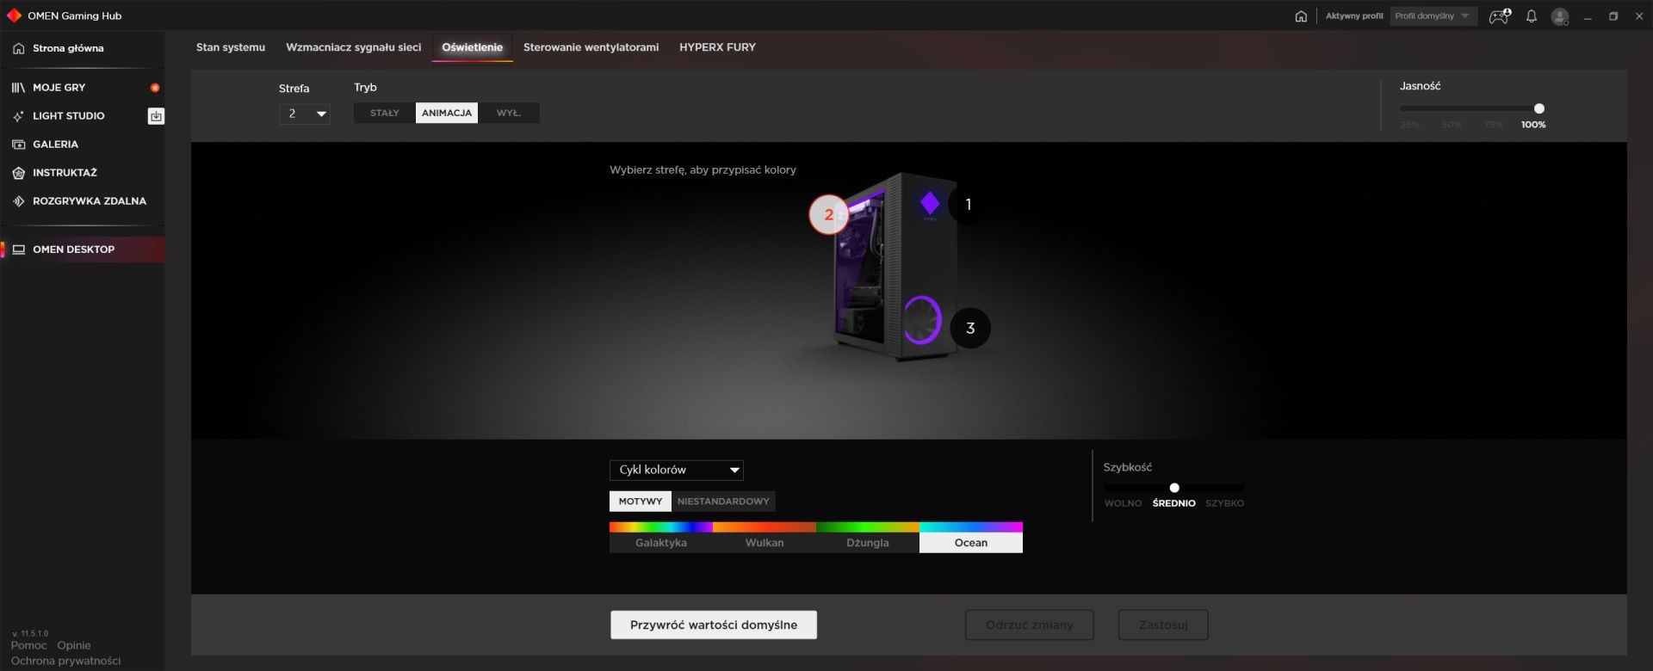Image resolution: width=1653 pixels, height=671 pixels.
Task: Open ROZGRYWKA ZDALNA in sidebar
Action: tap(90, 201)
